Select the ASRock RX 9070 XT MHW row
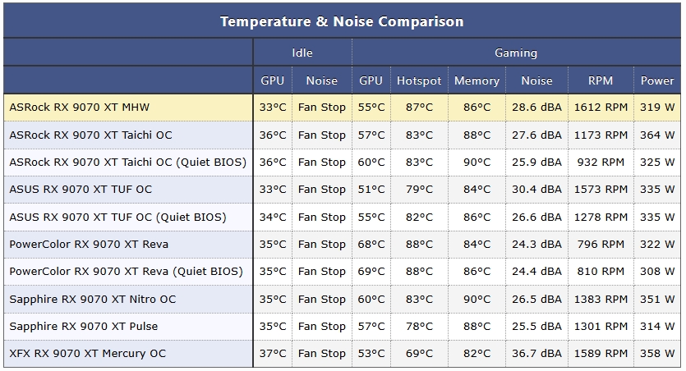The width and height of the screenshot is (686, 371). point(342,108)
